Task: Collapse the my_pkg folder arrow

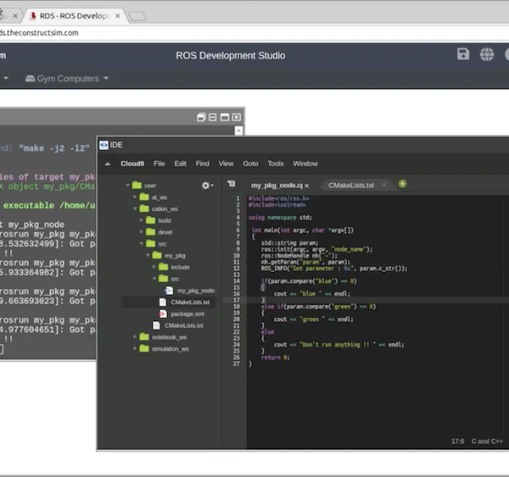Action: tap(148, 255)
